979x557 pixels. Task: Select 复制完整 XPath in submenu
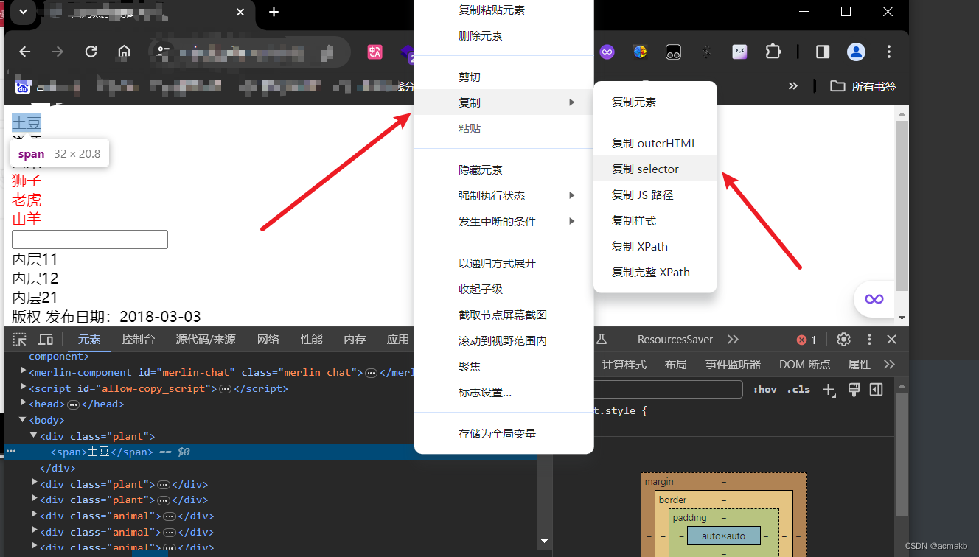(x=655, y=272)
